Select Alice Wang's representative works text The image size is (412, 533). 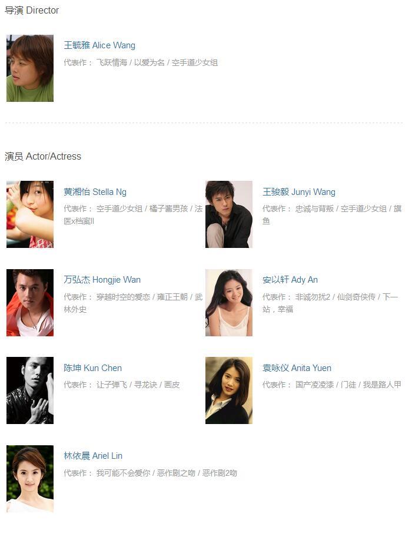[141, 62]
